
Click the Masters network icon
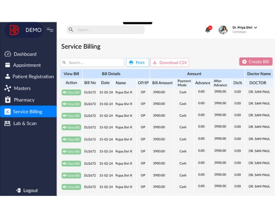[8, 88]
